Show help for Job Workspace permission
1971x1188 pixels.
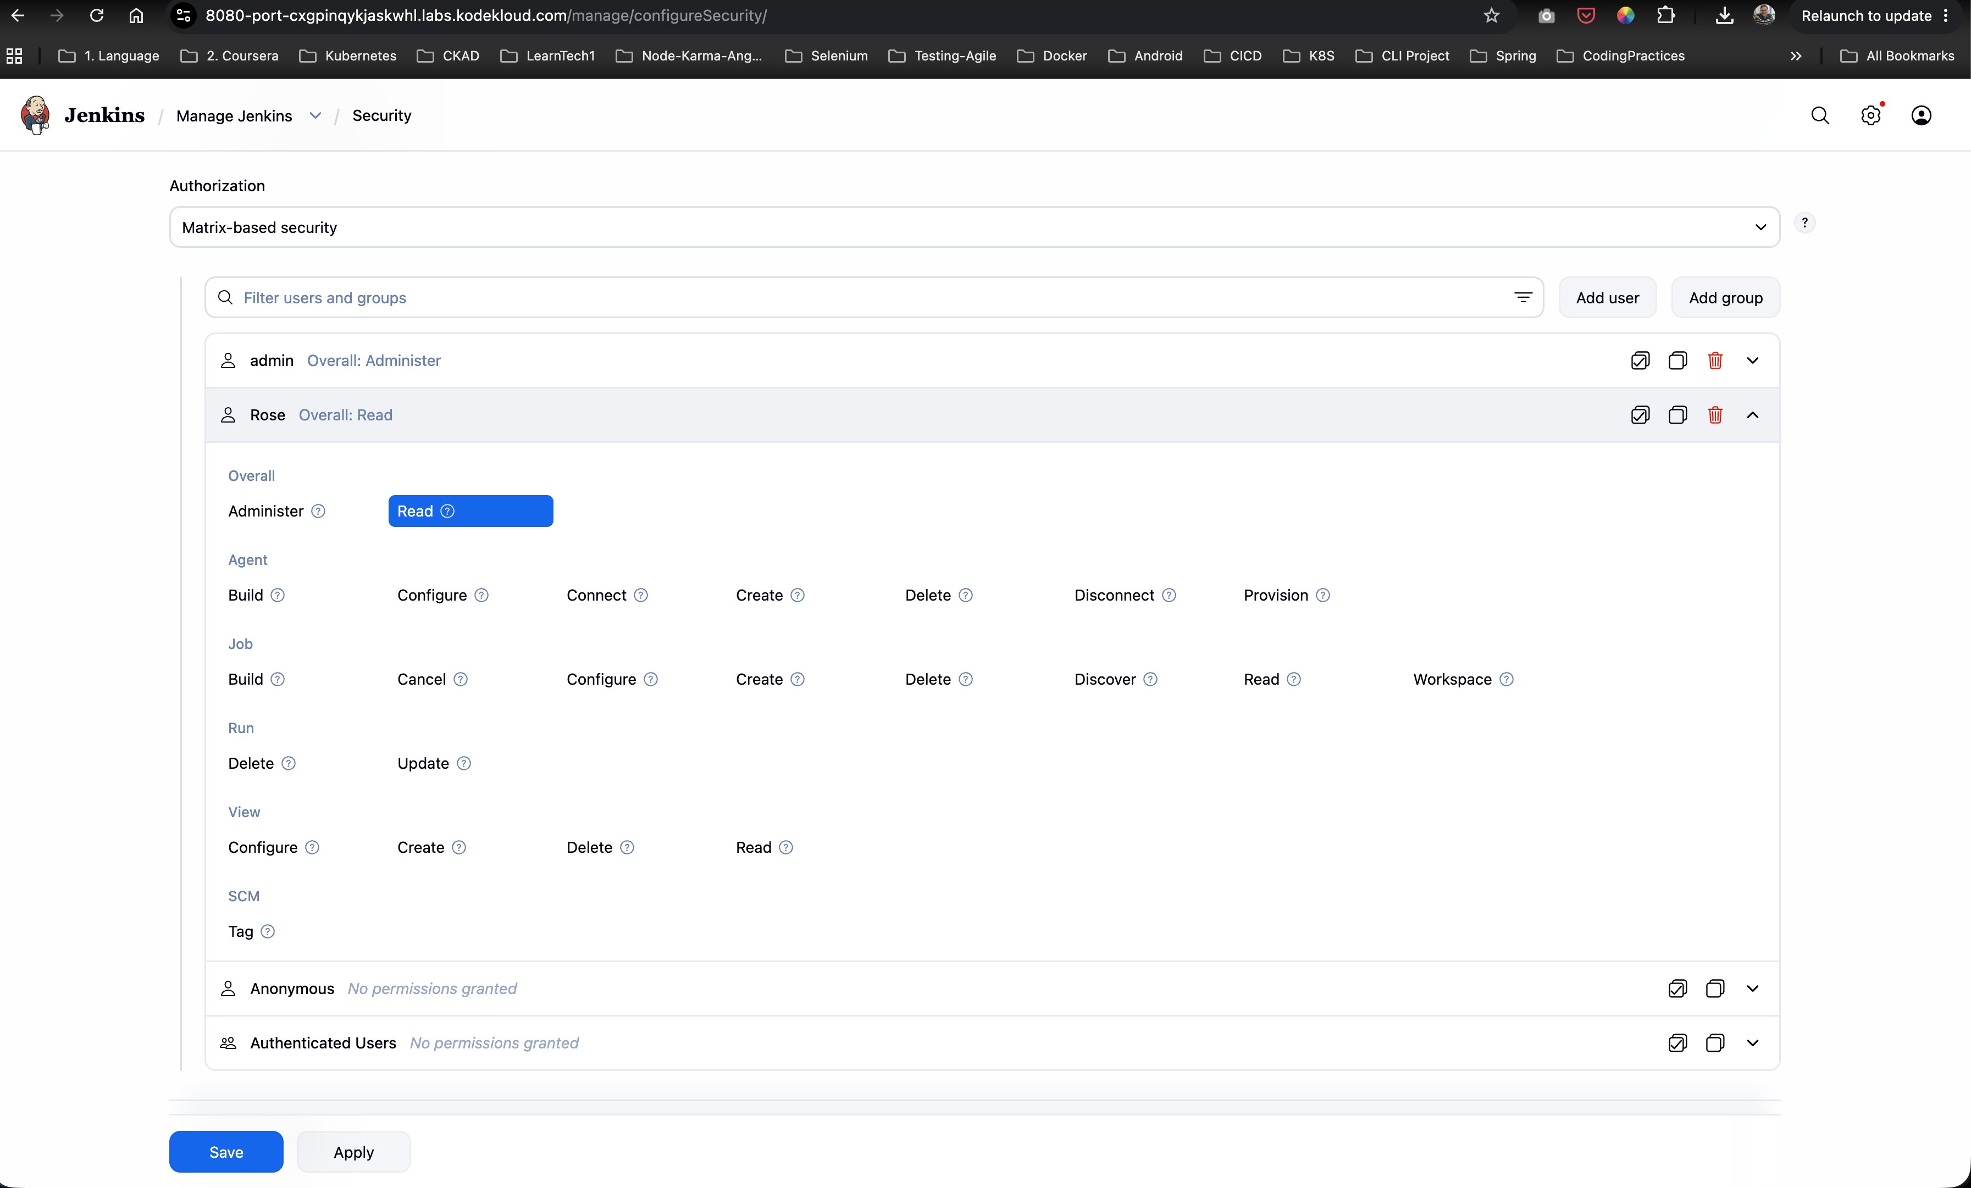(1506, 680)
